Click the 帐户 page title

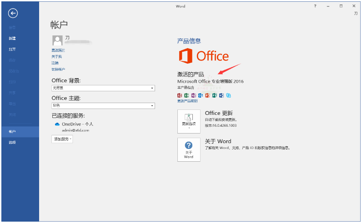(59, 25)
